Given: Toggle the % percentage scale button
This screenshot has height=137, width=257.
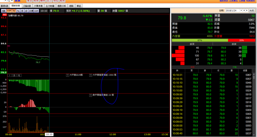Looking at the screenshot, I should point(18,11).
